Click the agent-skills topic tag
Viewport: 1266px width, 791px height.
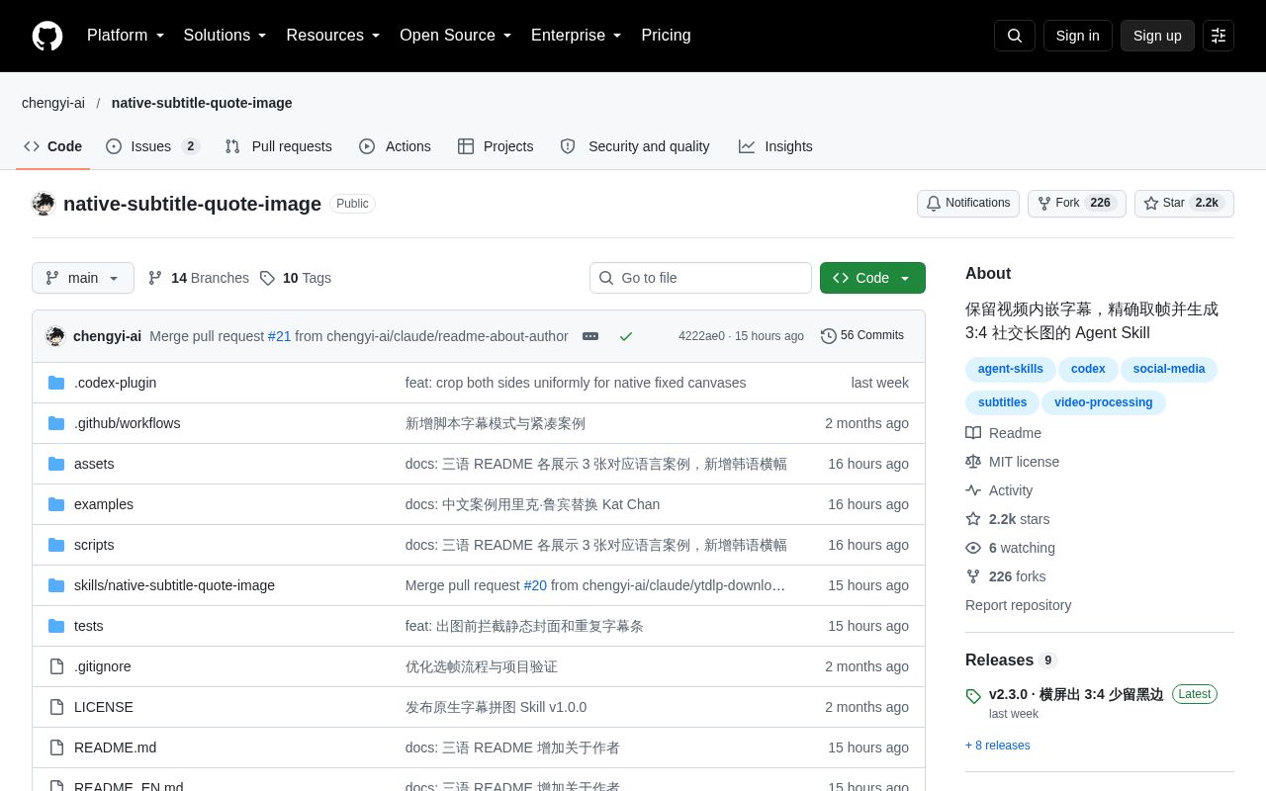pyautogui.click(x=1011, y=370)
